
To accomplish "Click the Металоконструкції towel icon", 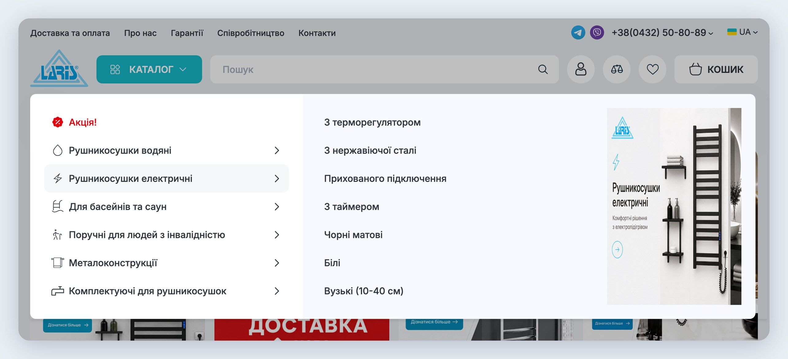I will [x=58, y=263].
